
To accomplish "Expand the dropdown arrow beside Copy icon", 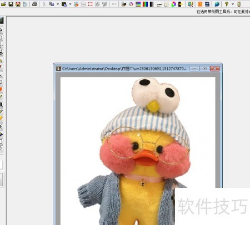I will 58,4.
